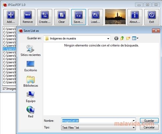Click the Exit toolbar button
The image size is (162, 134).
tap(152, 17)
